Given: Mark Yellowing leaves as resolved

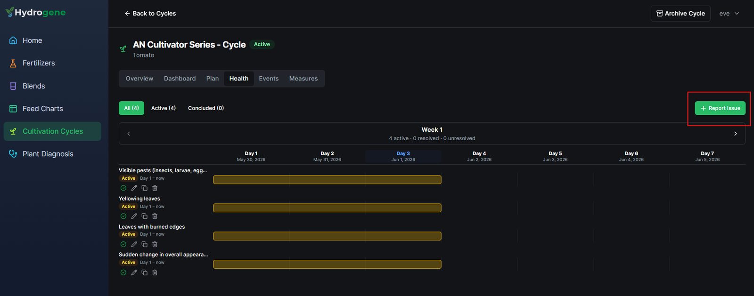Looking at the screenshot, I should coord(123,216).
